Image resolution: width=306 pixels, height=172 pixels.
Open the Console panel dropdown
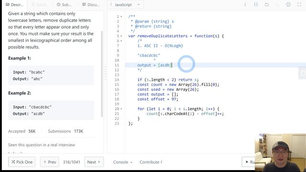pyautogui.click(x=123, y=162)
